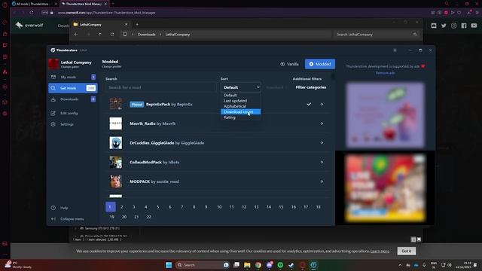Open the YouTube icon in the Overwolf header

474,26
